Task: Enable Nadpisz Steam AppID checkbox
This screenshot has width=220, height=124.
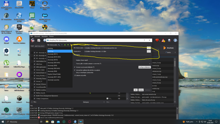Action: point(75,60)
